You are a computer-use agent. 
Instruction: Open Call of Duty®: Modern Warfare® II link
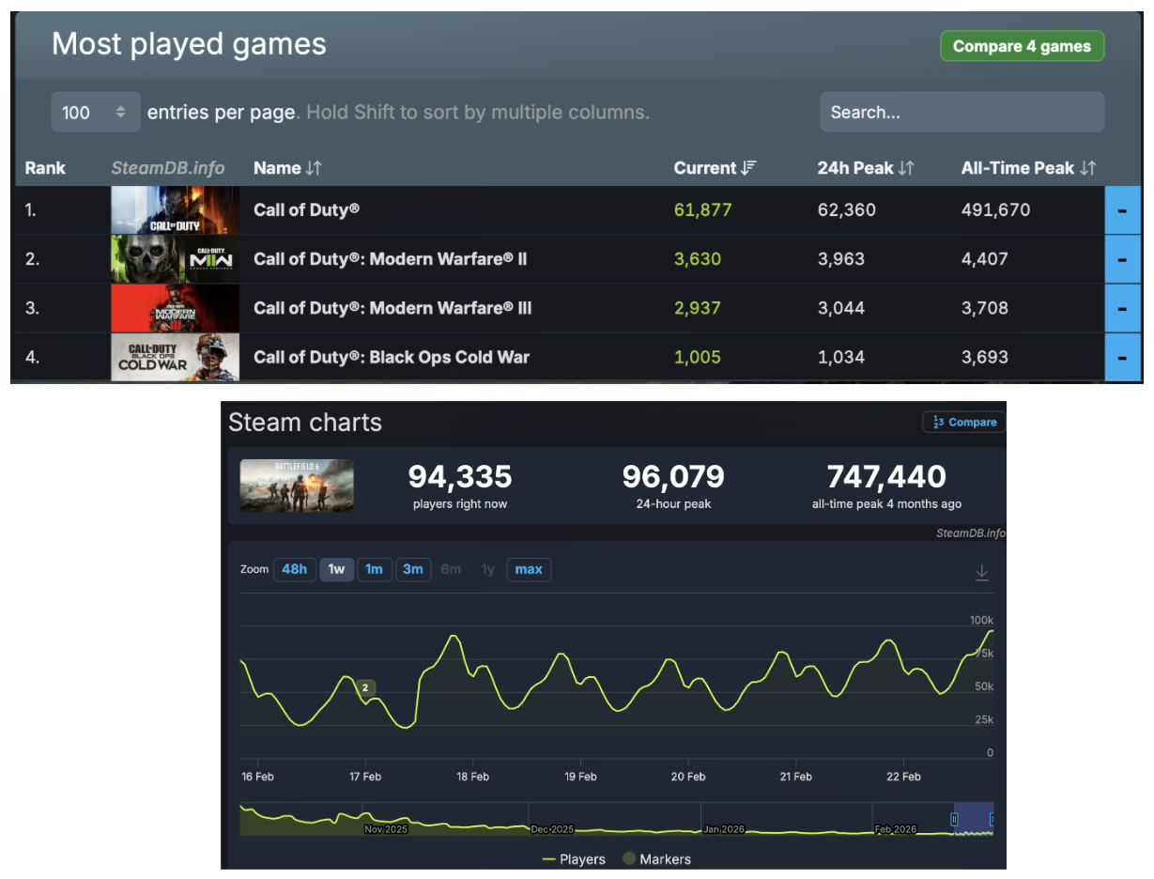(390, 258)
